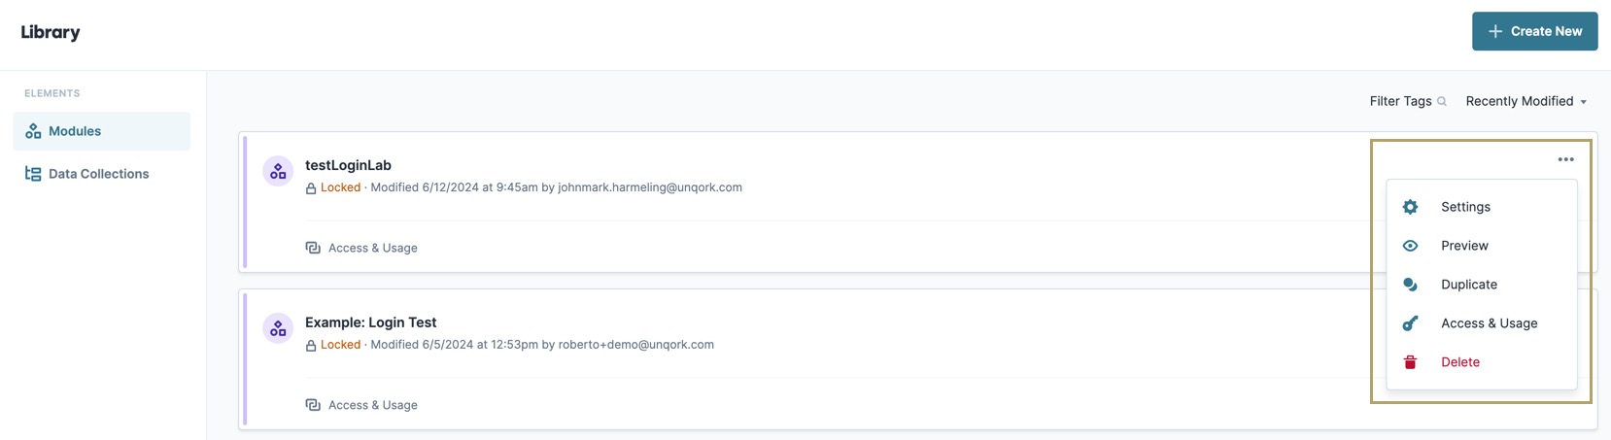
Task: Click the red trash icon for Delete
Action: click(x=1410, y=362)
